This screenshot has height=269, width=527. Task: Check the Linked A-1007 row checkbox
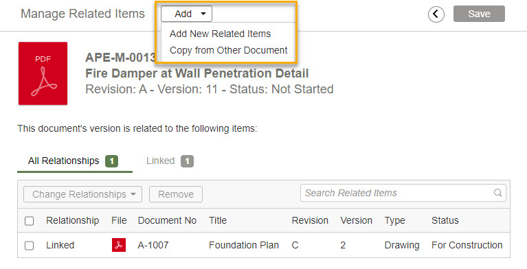coord(30,246)
